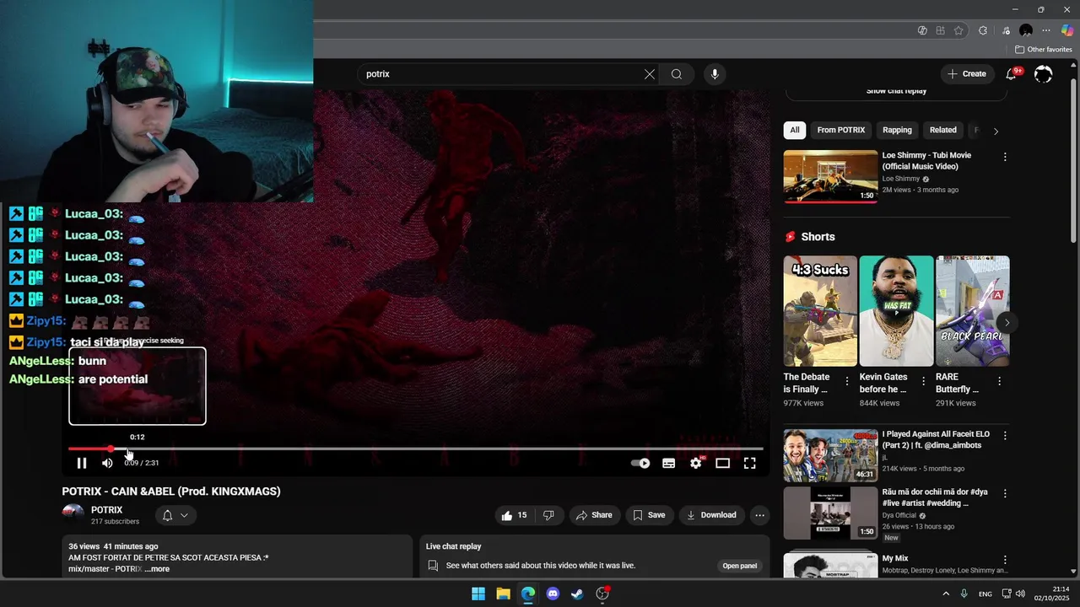
Task: Open options for 'RARE Butterfly' short
Action: [x=999, y=382]
